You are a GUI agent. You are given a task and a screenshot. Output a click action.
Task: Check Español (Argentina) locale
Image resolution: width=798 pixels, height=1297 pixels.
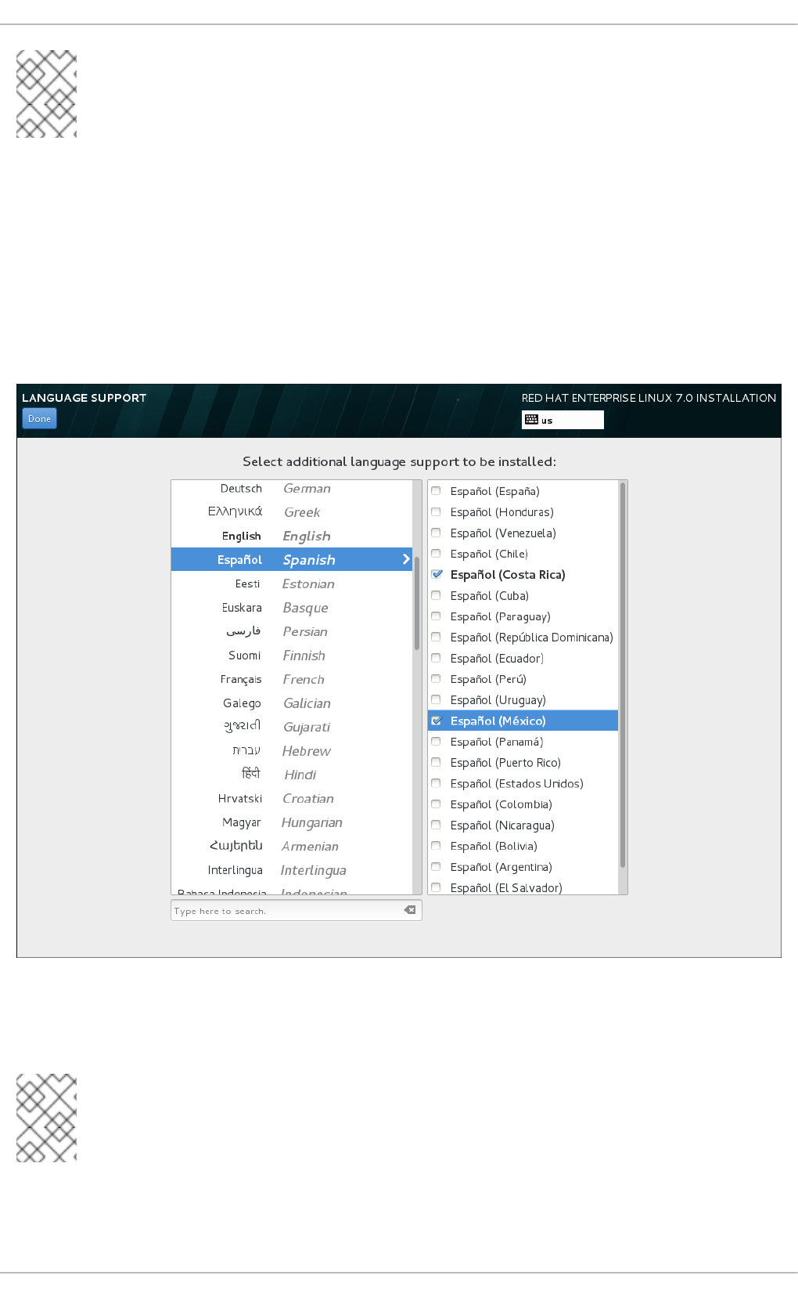coord(437,867)
